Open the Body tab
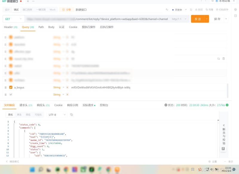Screen dimensions: 239x174 [51, 27]
